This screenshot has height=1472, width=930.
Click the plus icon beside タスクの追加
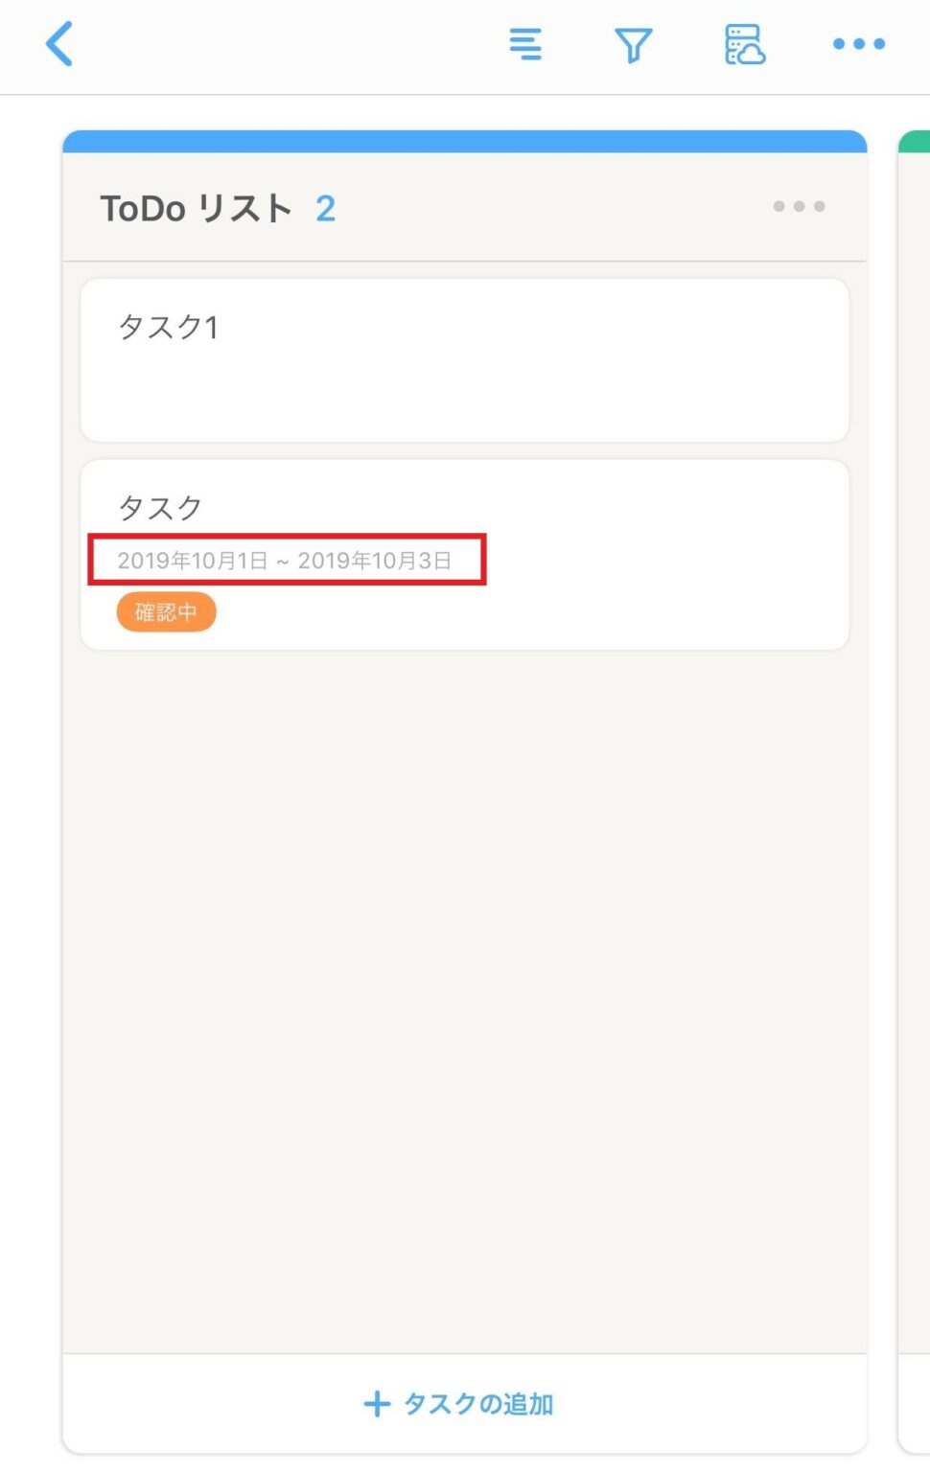tap(377, 1404)
